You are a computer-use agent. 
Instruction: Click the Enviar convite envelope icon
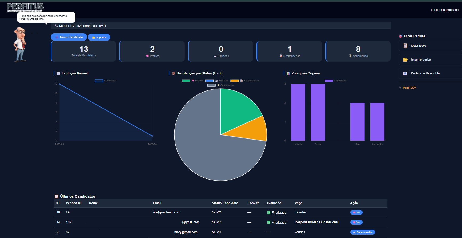pyautogui.click(x=405, y=73)
